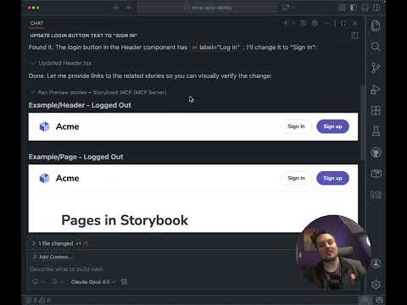Click 'Example/Header - Logged Out' story title

click(80, 105)
